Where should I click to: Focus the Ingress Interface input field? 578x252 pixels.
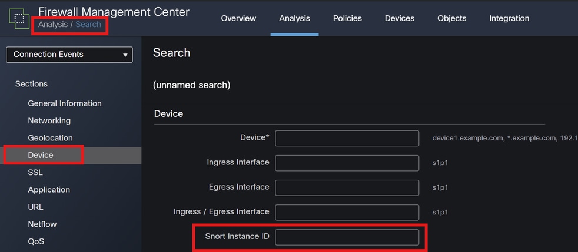(347, 163)
